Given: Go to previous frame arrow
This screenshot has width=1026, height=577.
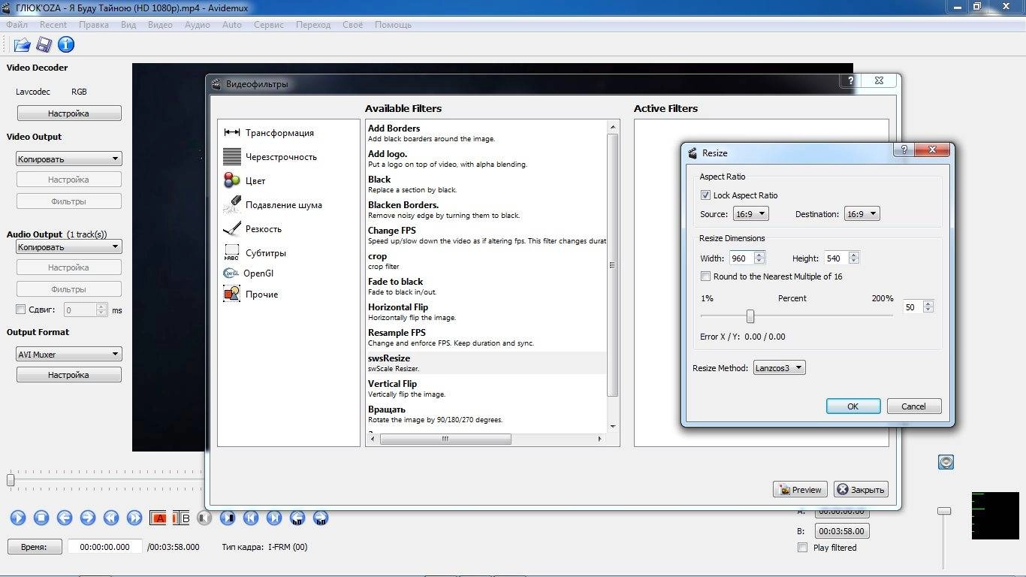Looking at the screenshot, I should 65,518.
